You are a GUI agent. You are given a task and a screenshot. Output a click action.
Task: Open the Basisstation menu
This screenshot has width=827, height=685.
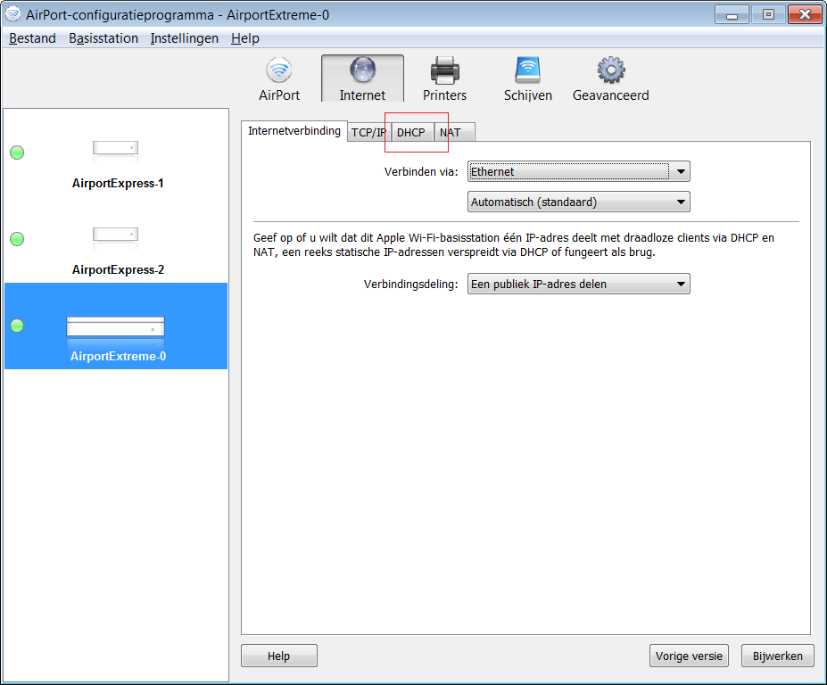[103, 38]
